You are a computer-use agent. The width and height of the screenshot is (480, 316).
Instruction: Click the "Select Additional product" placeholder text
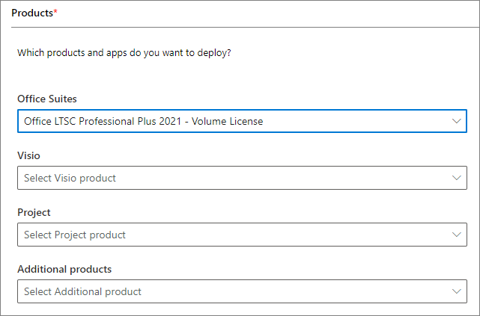click(82, 291)
